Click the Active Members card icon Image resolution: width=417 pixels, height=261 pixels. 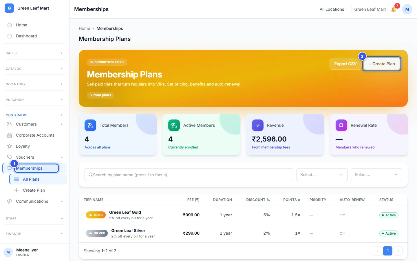[x=174, y=125]
